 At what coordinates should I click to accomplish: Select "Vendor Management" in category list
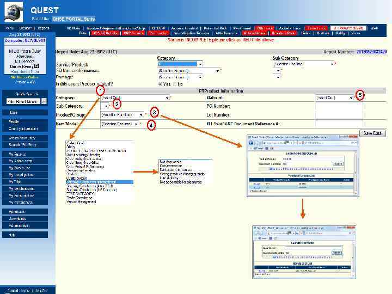pyautogui.click(x=81, y=202)
